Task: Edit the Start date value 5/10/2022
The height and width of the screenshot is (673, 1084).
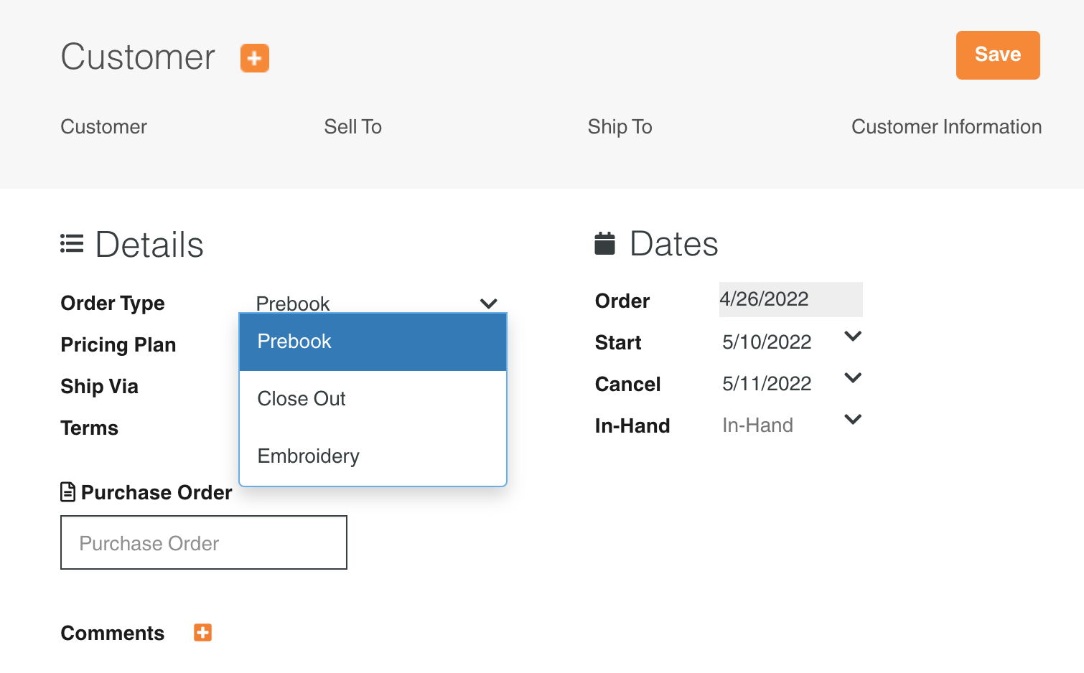Action: click(x=767, y=342)
